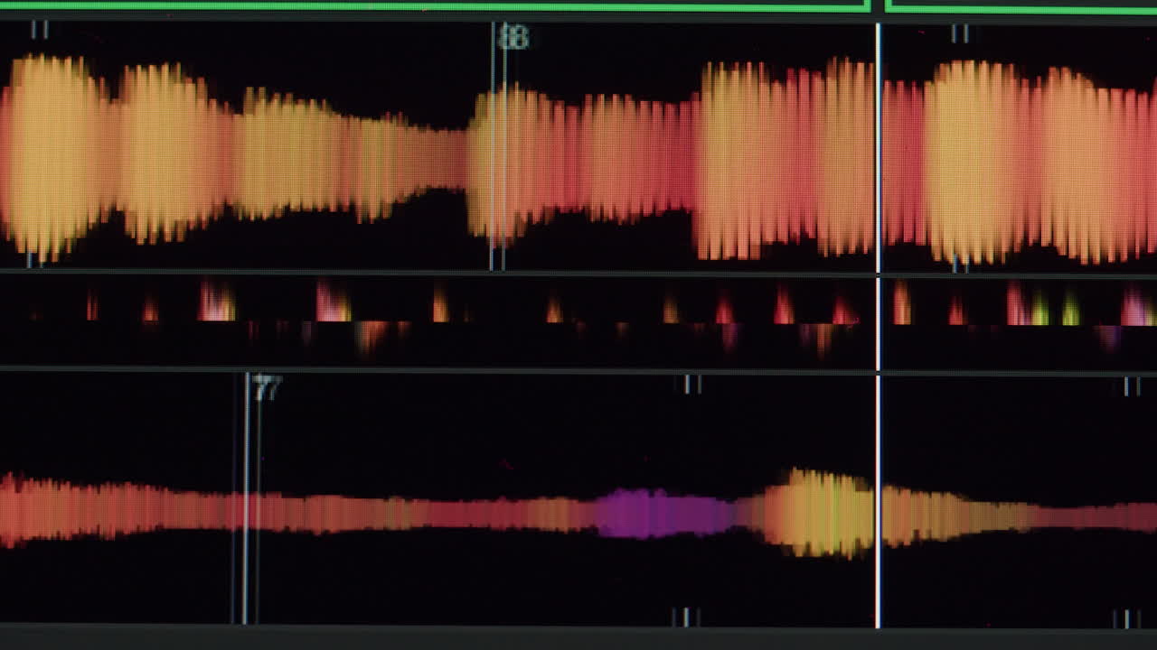Click the leftmost large yellow burst, upper waveform
This screenshot has width=1157, height=650.
point(50,153)
